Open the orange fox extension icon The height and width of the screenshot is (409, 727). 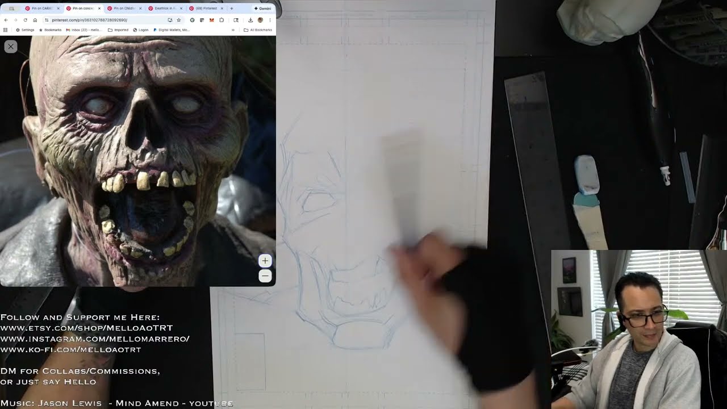[211, 20]
